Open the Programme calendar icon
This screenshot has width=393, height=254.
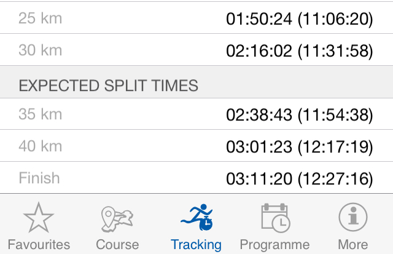(x=274, y=218)
